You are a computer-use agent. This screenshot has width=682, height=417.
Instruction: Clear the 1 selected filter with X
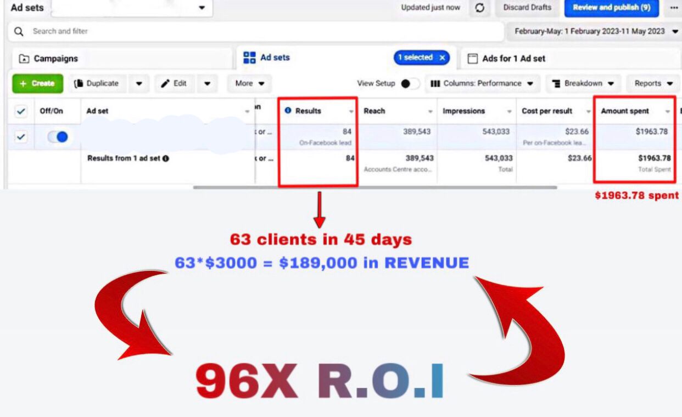(442, 58)
